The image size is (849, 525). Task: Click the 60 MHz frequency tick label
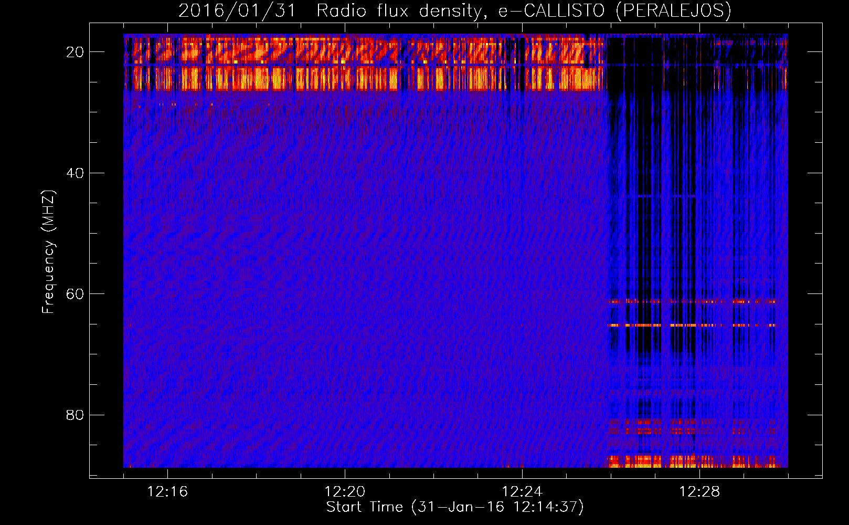[x=75, y=294]
